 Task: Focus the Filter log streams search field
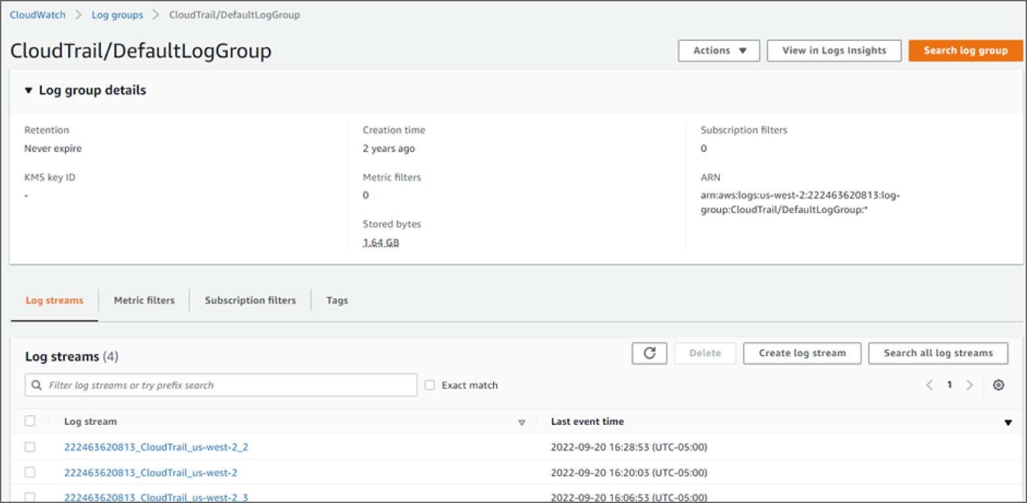point(221,385)
